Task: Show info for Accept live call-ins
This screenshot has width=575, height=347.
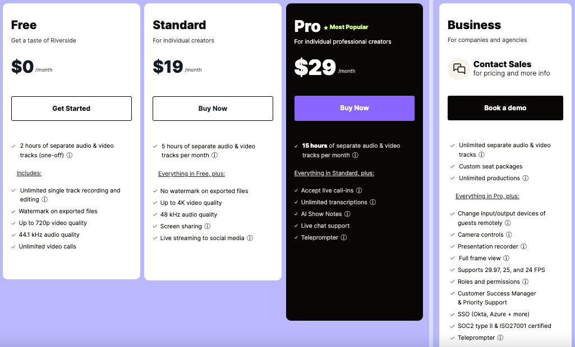Action: (x=359, y=191)
